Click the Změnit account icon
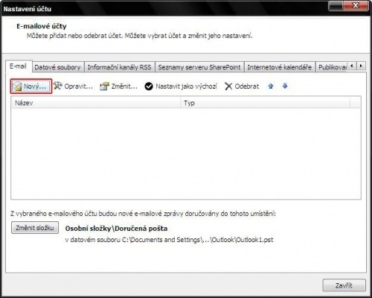Viewport: 372px width, 298px height. 104,86
